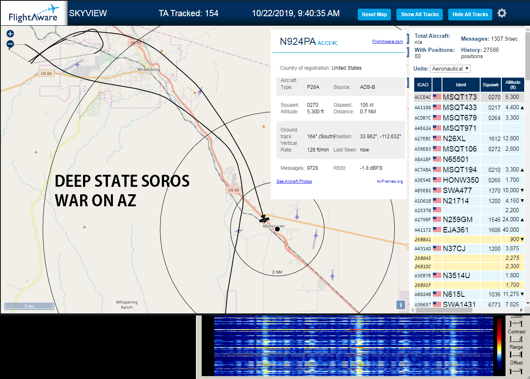This screenshot has width=530, height=379.
Task: Click the US flag in EJA361 row
Action: [x=437, y=230]
